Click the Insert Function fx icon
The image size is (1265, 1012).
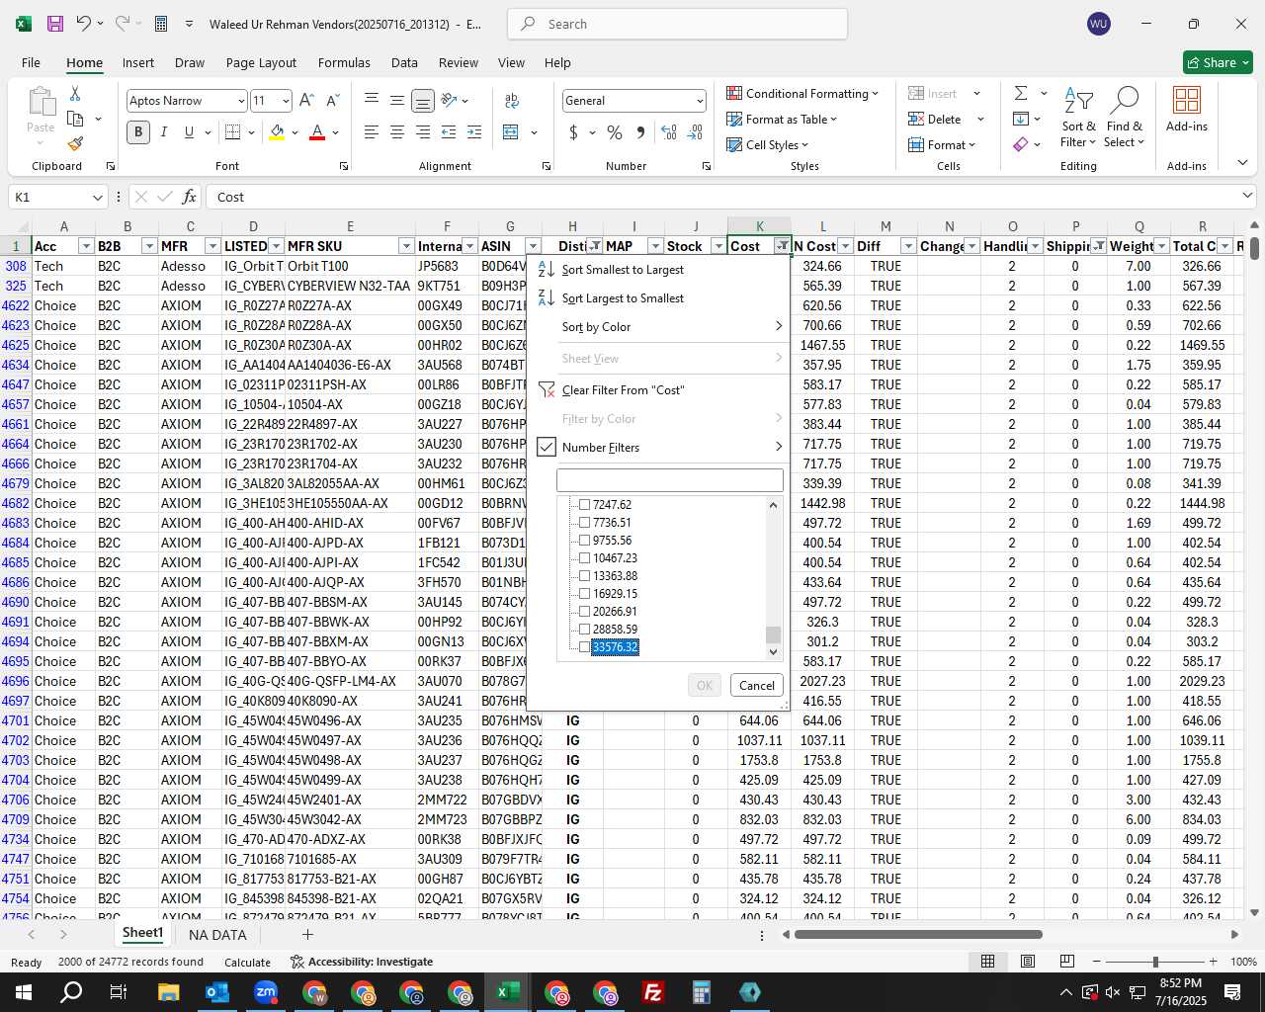190,197
